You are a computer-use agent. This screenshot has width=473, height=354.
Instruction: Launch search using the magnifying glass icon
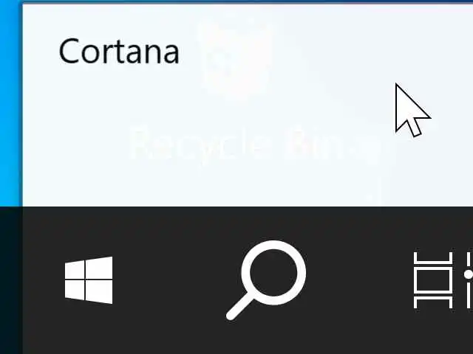(x=266, y=280)
